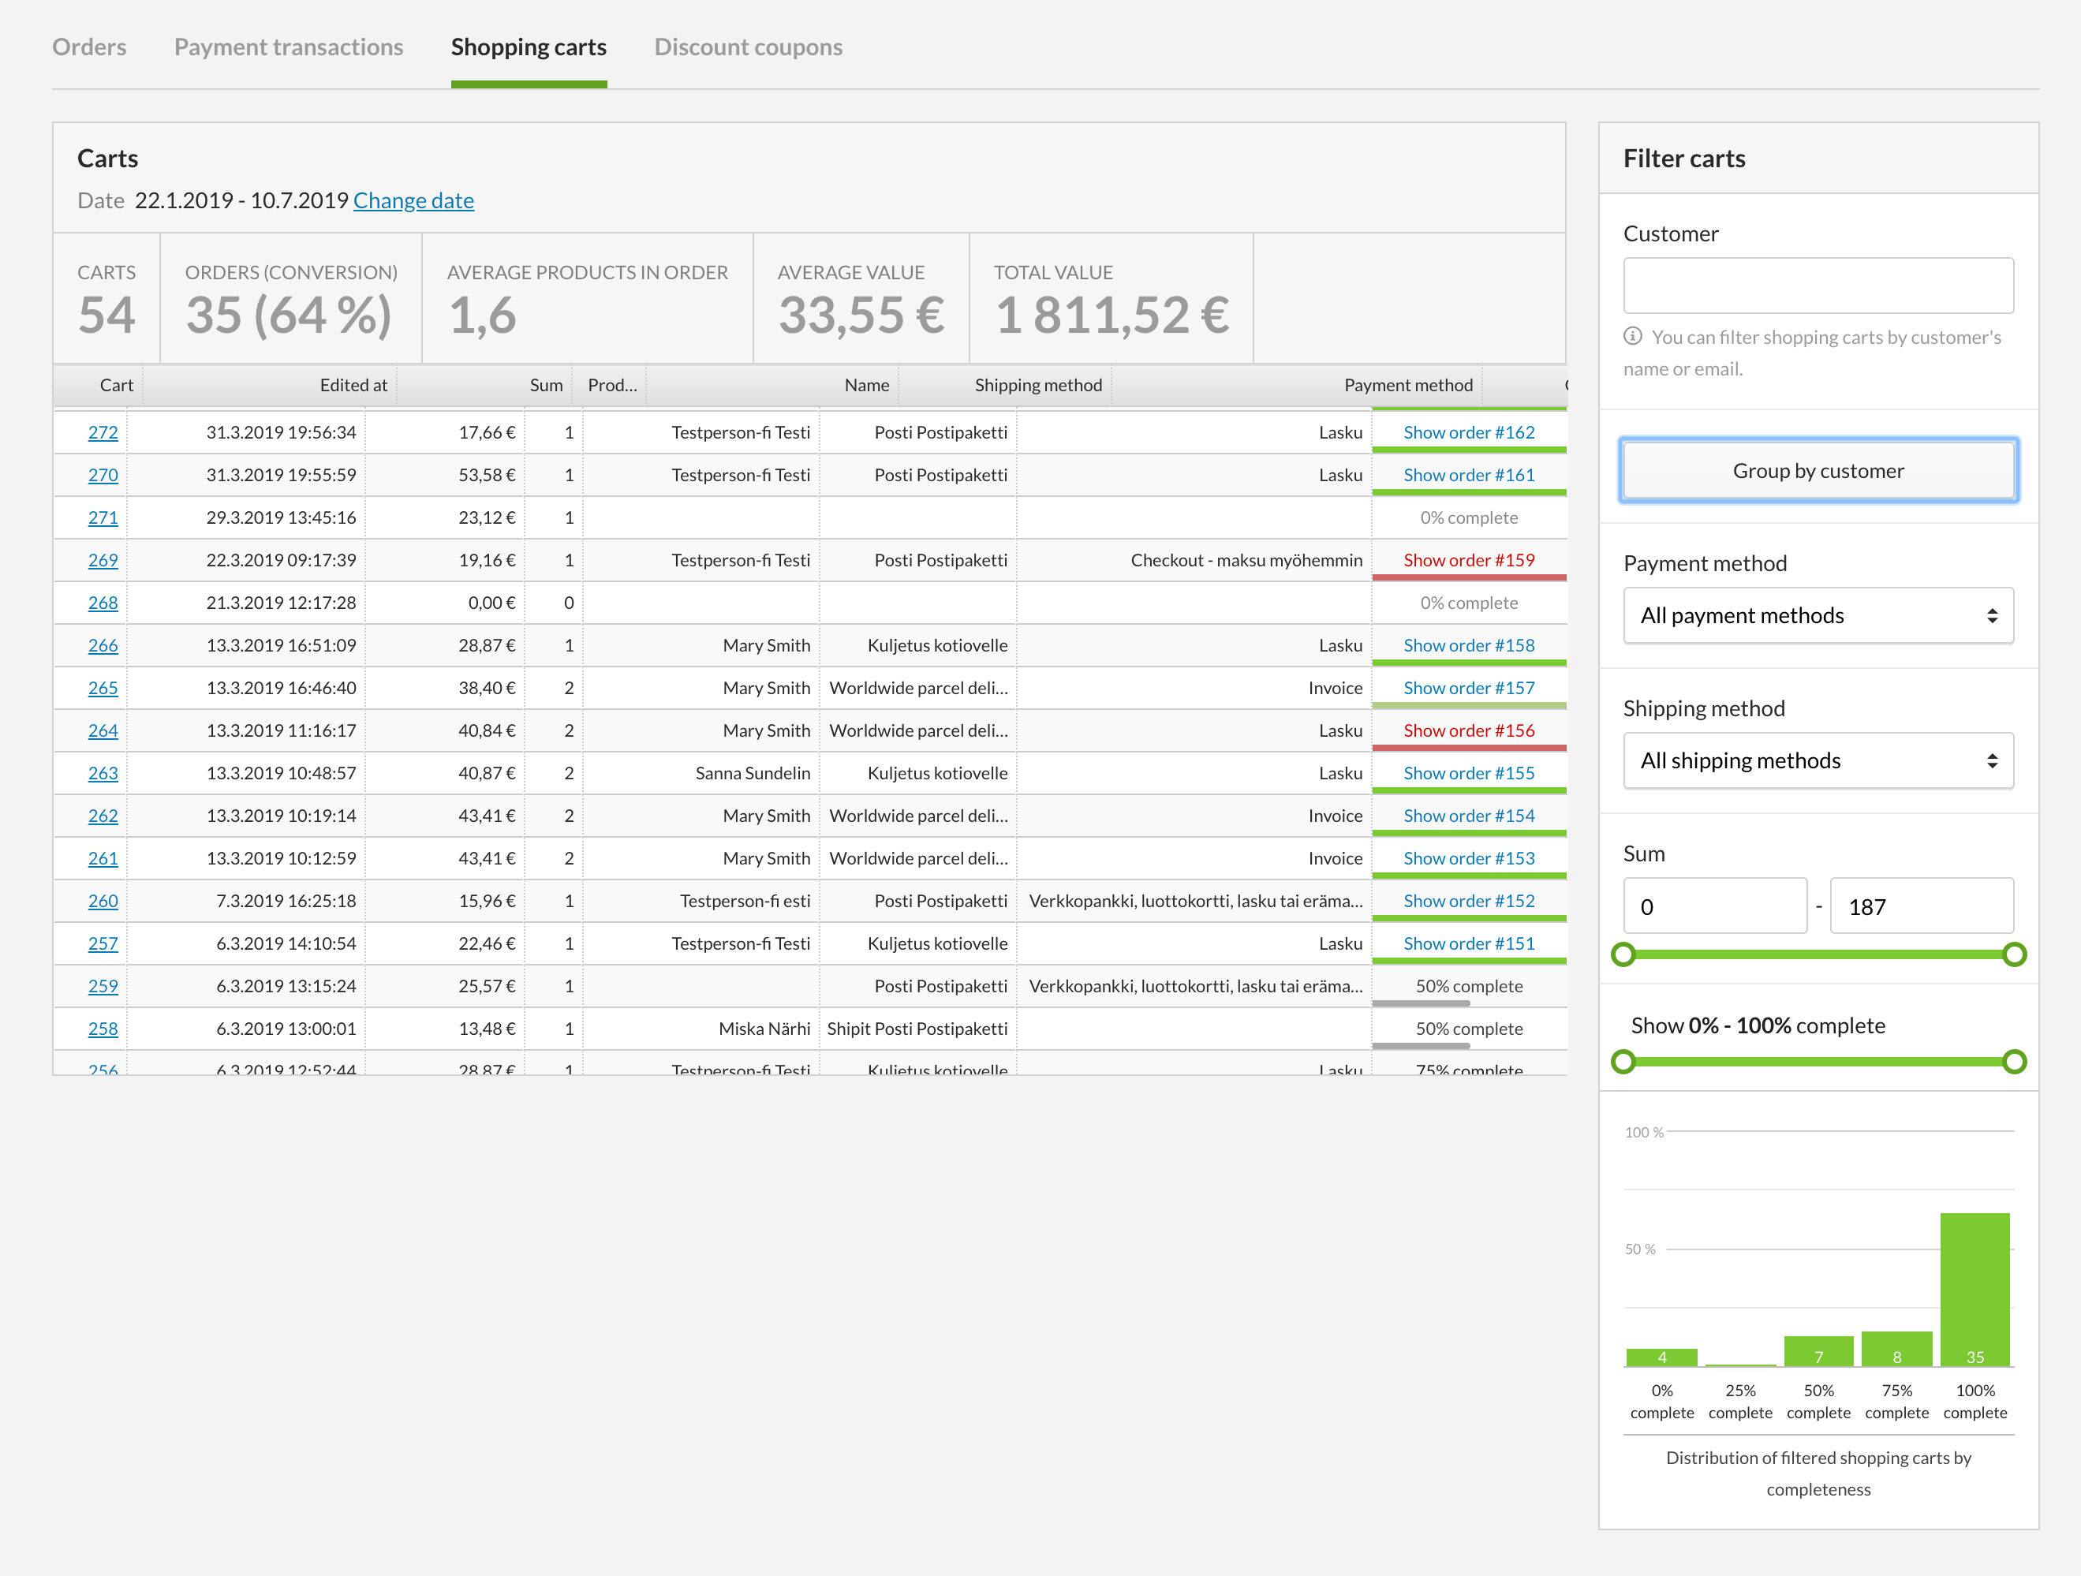Go to Discount coupons tab
The width and height of the screenshot is (2081, 1576).
tap(749, 47)
